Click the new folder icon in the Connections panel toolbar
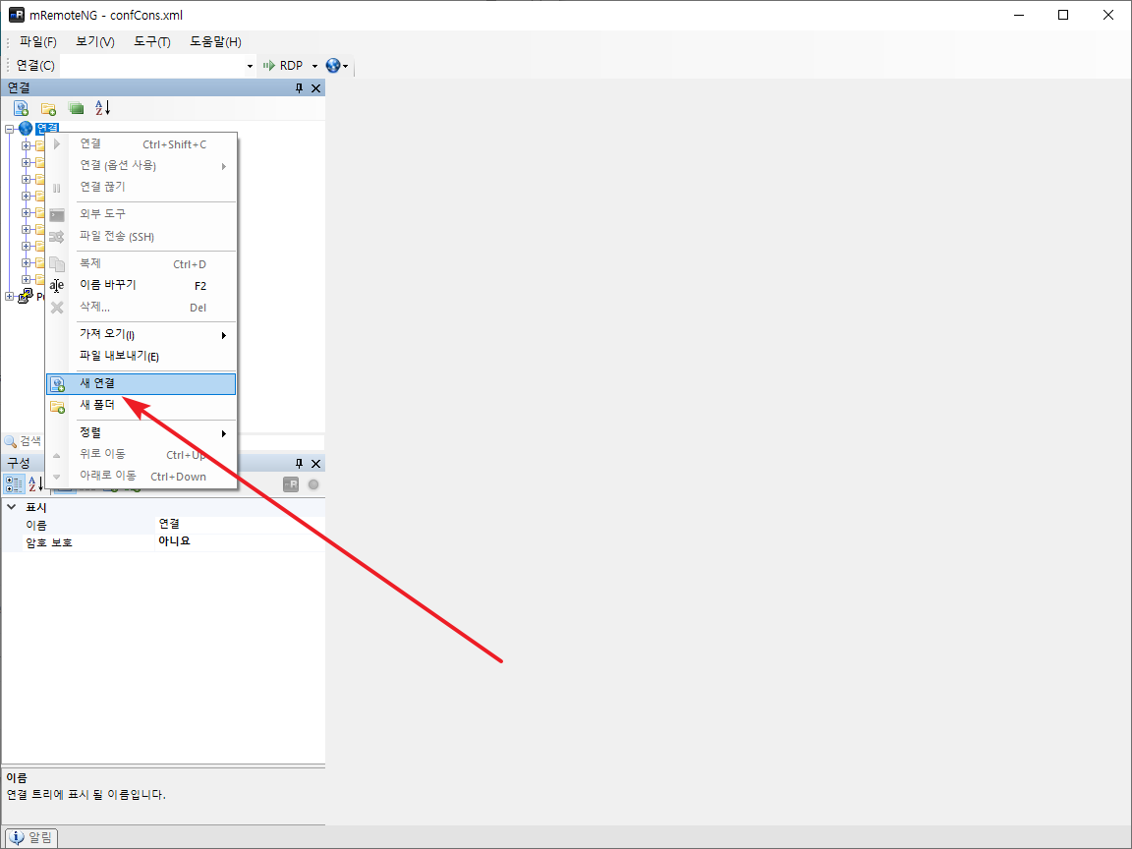 coord(48,108)
